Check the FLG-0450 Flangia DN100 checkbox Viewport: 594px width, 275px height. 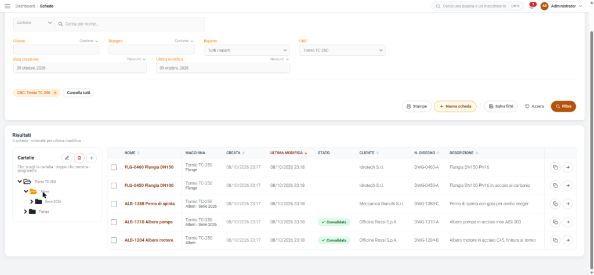tap(114, 185)
